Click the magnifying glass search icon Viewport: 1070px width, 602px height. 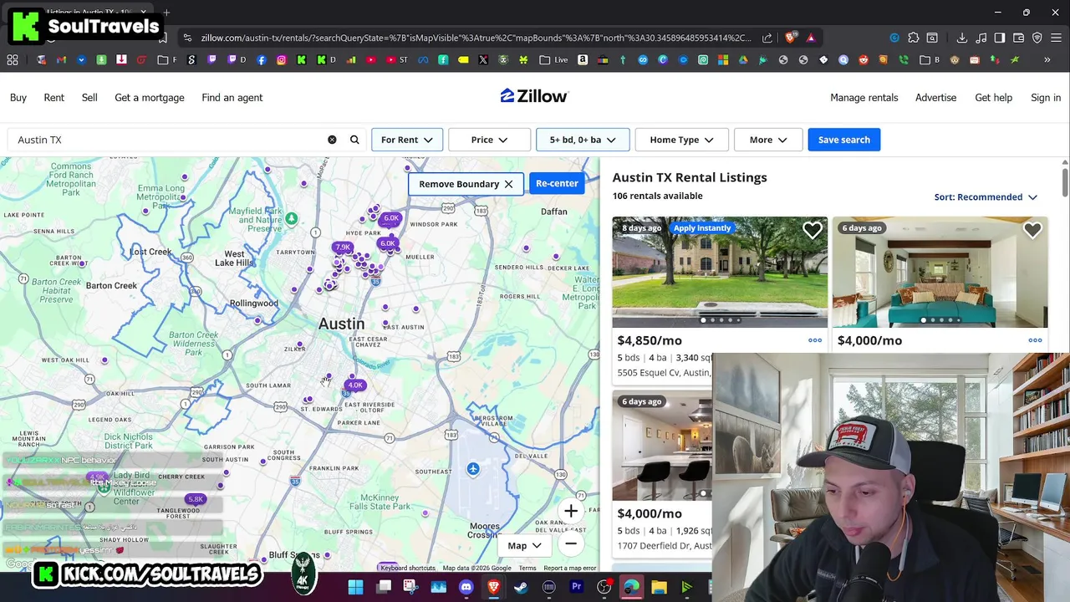coord(354,140)
